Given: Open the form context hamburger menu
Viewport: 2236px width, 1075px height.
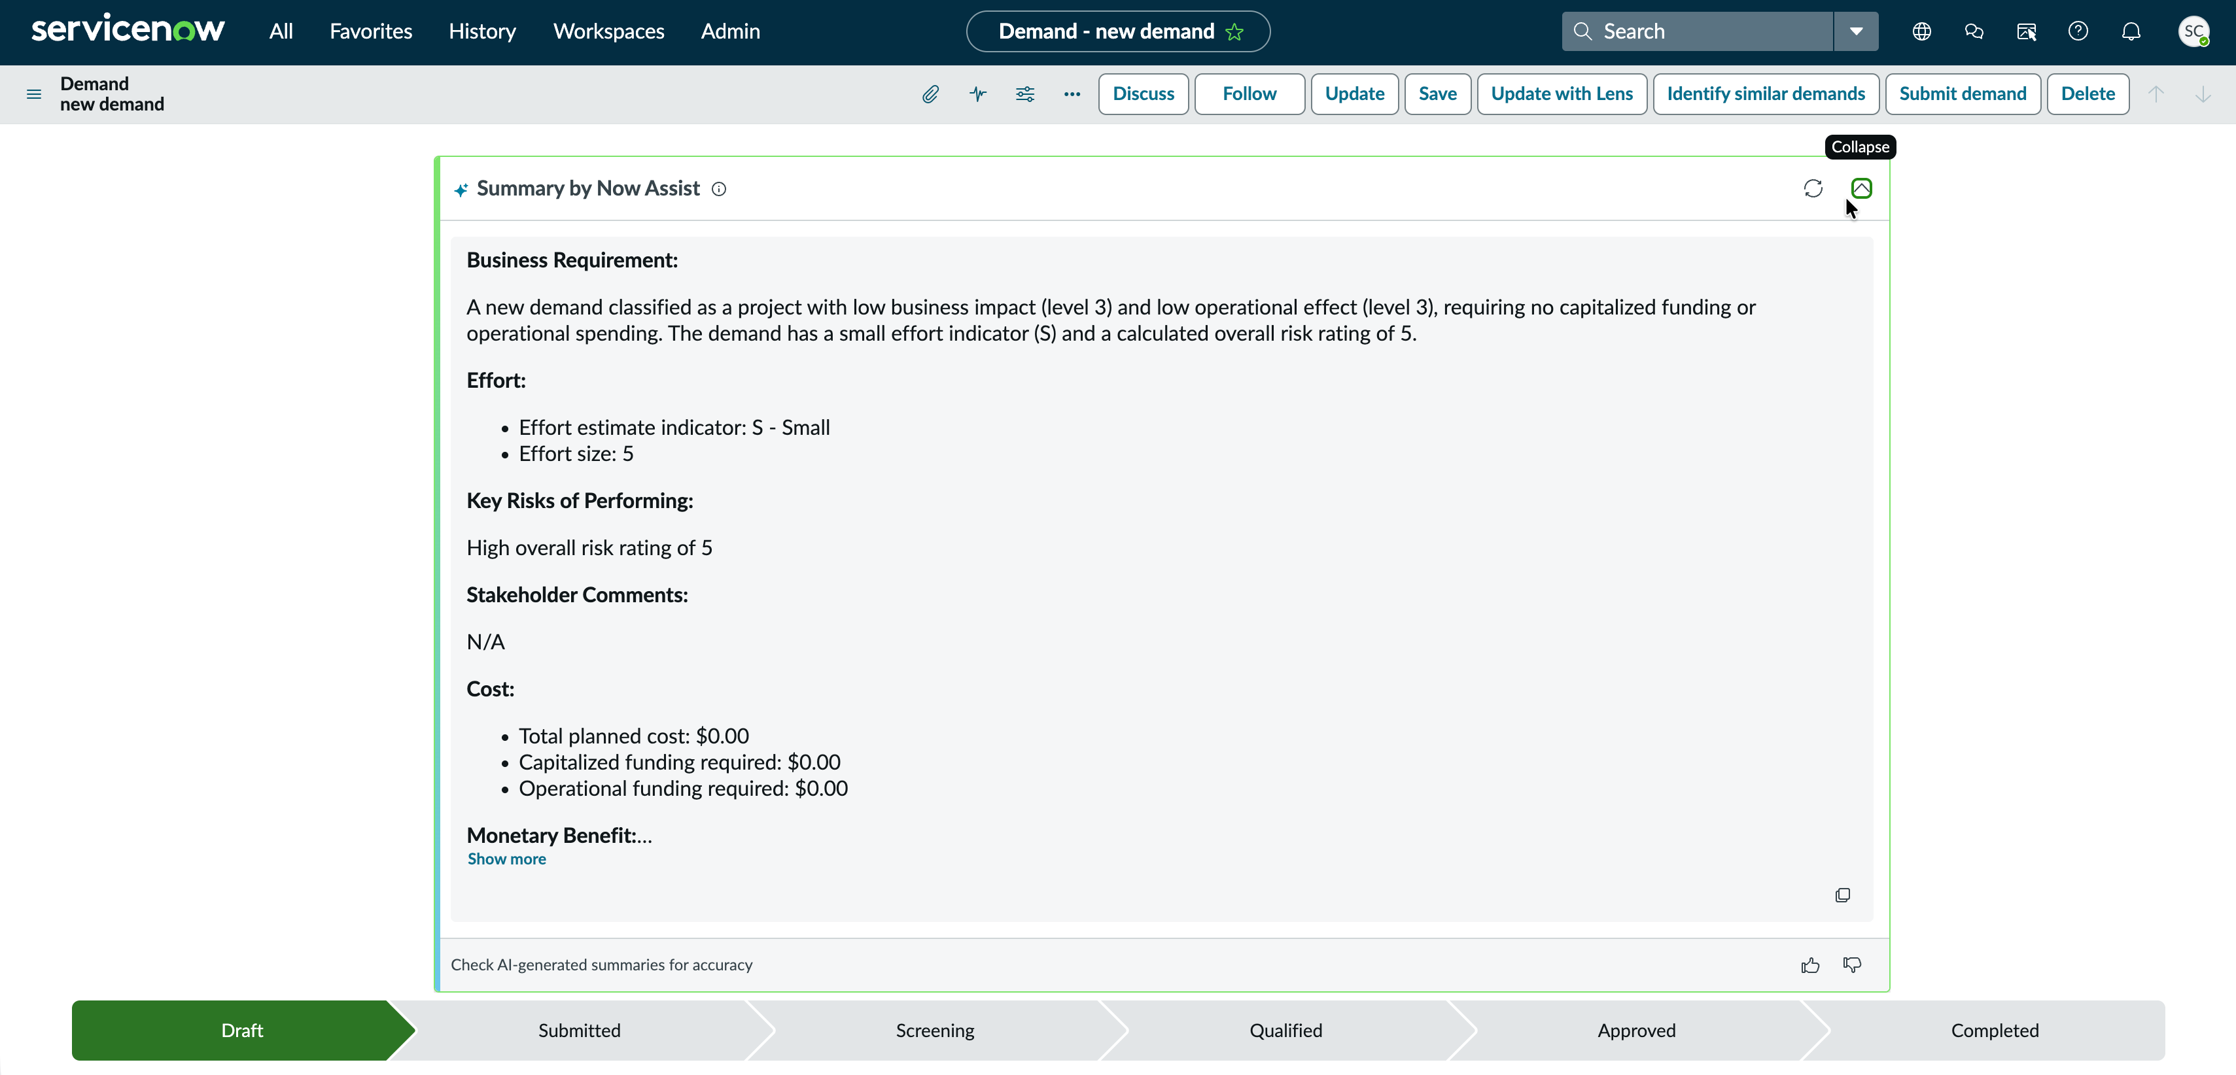Looking at the screenshot, I should pos(34,94).
